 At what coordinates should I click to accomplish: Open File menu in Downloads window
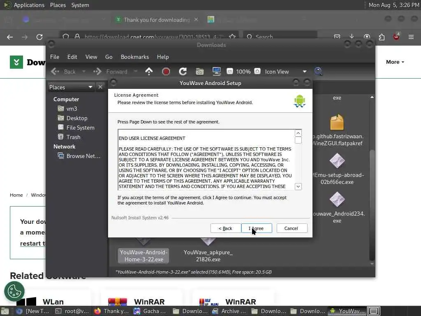[55, 57]
